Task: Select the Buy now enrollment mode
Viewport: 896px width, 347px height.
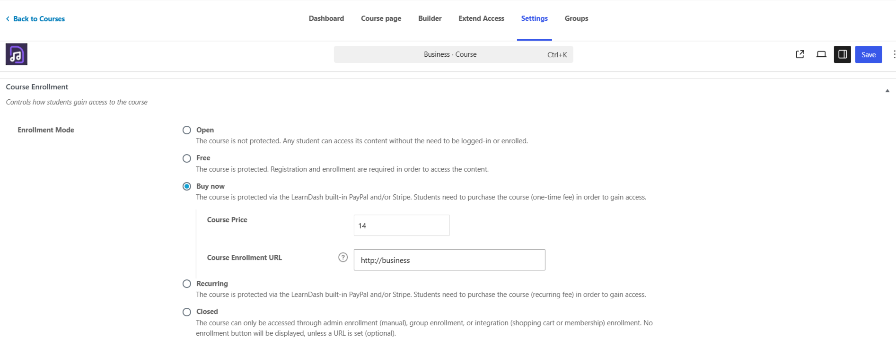Action: pyautogui.click(x=187, y=186)
